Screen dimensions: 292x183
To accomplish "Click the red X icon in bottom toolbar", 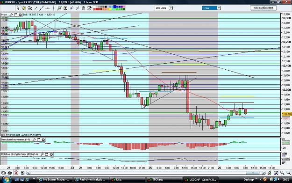I will coord(16,173).
